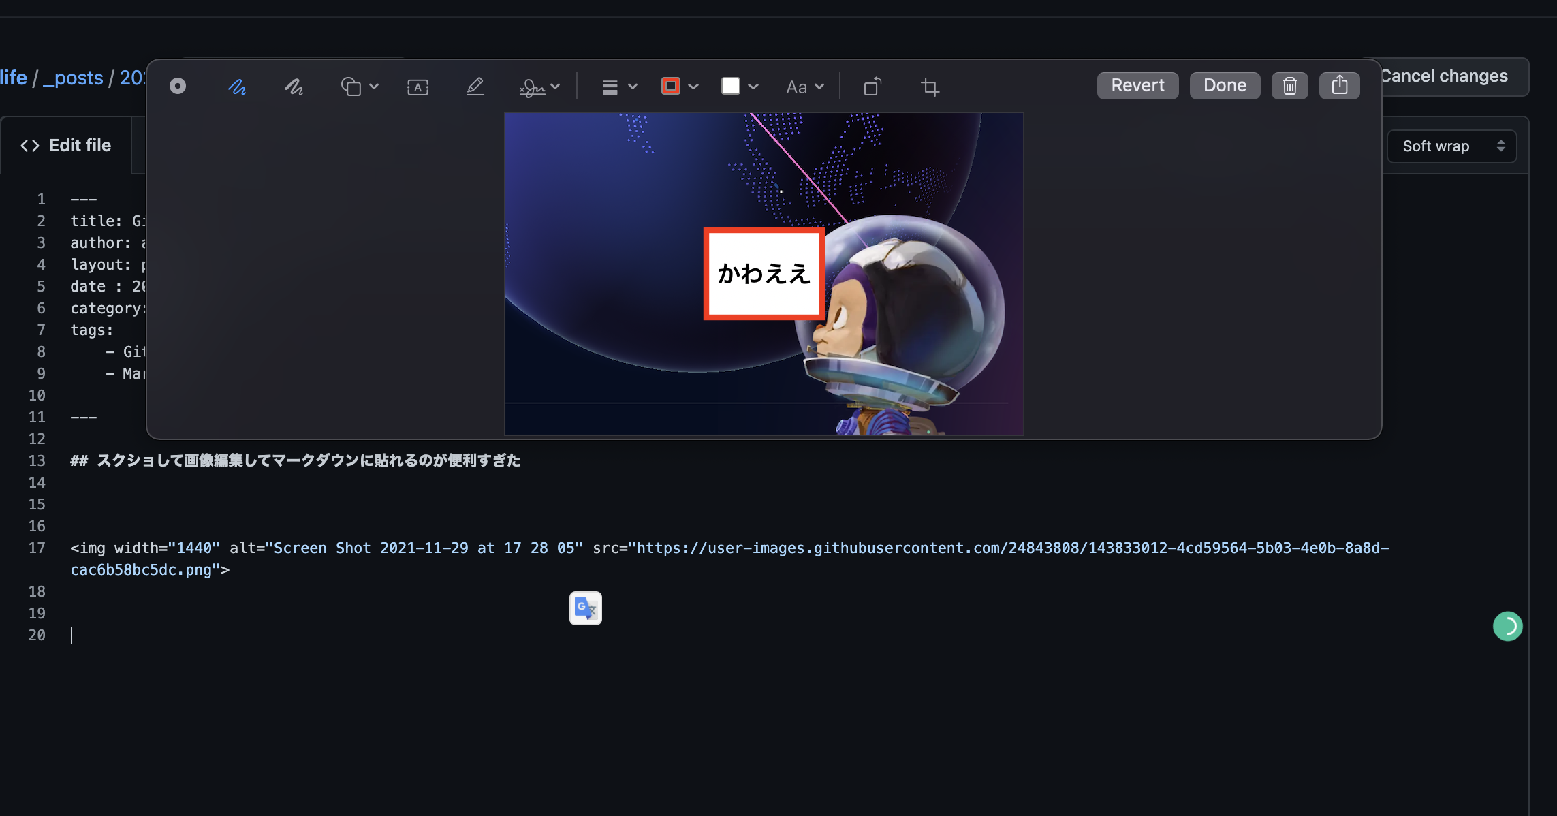The height and width of the screenshot is (816, 1557).
Task: Open the Shapes tool
Action: pyautogui.click(x=351, y=87)
